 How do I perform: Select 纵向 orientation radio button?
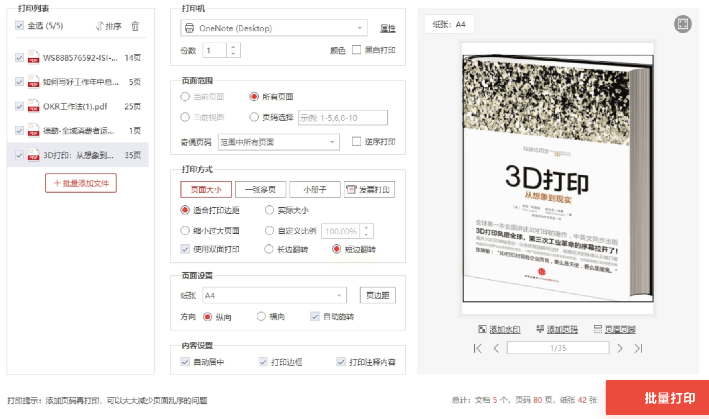(207, 317)
